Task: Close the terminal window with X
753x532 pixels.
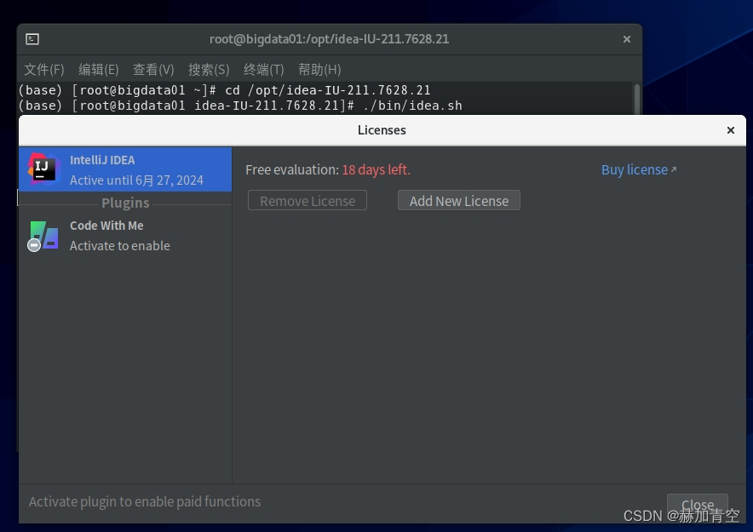Action: click(x=626, y=39)
